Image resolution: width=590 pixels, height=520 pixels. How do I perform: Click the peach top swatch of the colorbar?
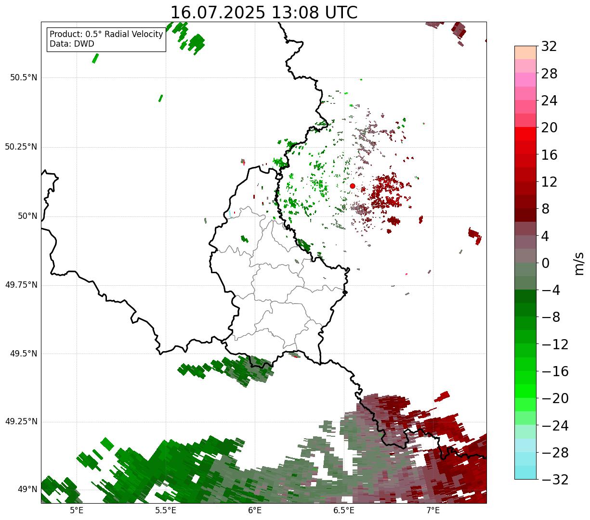point(525,52)
